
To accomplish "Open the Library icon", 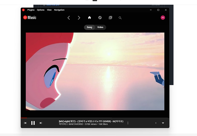I will (110, 18).
